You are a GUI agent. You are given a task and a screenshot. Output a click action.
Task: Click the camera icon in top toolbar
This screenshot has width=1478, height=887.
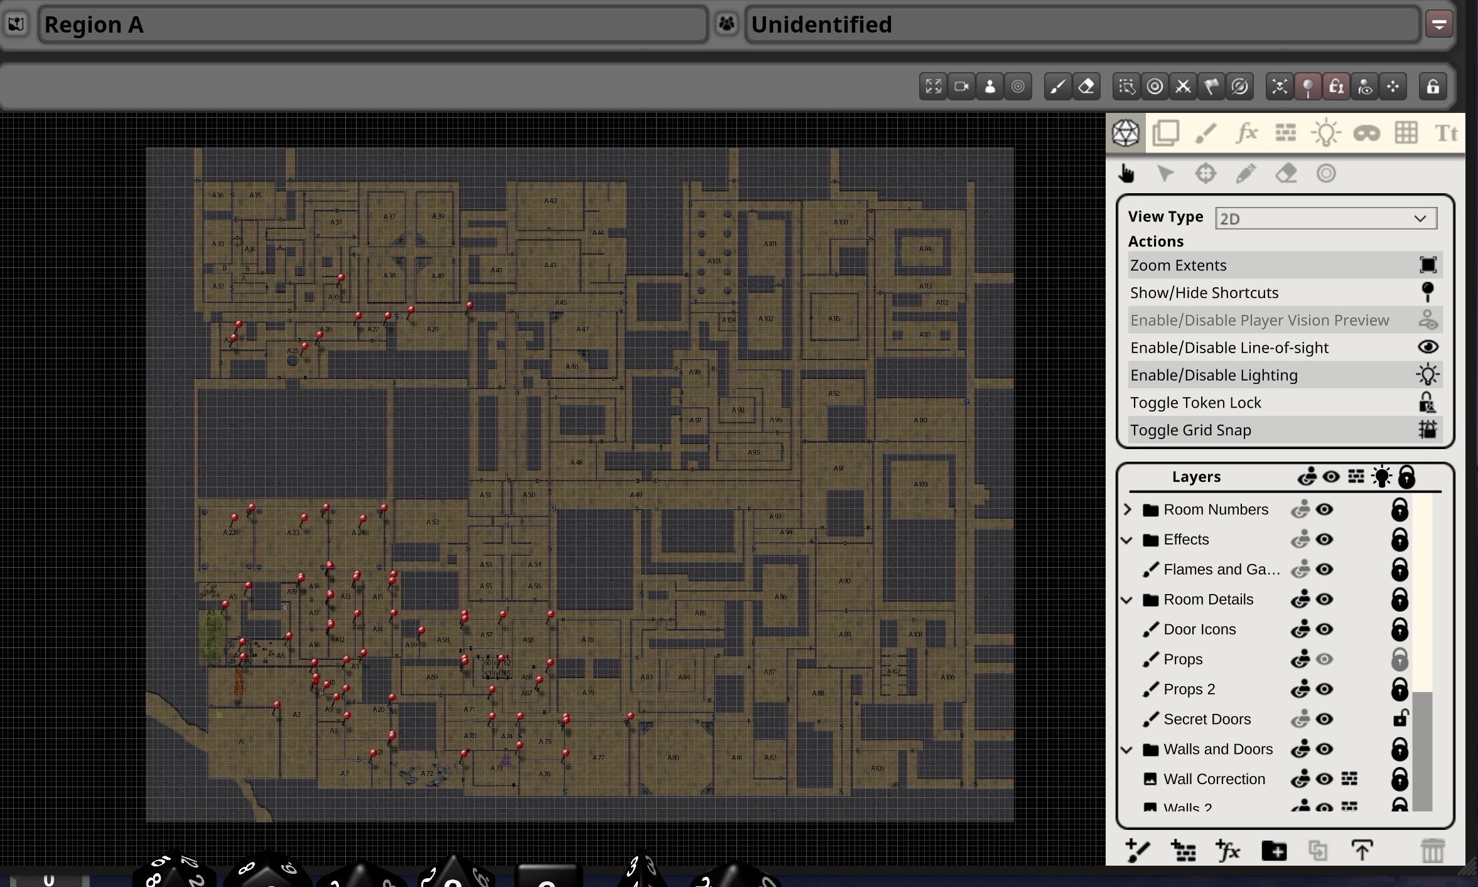pyautogui.click(x=961, y=87)
